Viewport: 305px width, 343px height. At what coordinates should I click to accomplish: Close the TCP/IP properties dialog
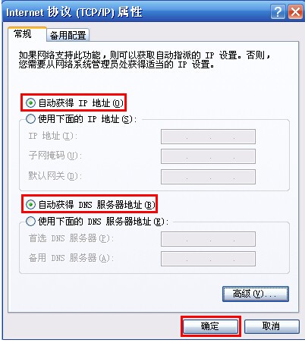(295, 12)
